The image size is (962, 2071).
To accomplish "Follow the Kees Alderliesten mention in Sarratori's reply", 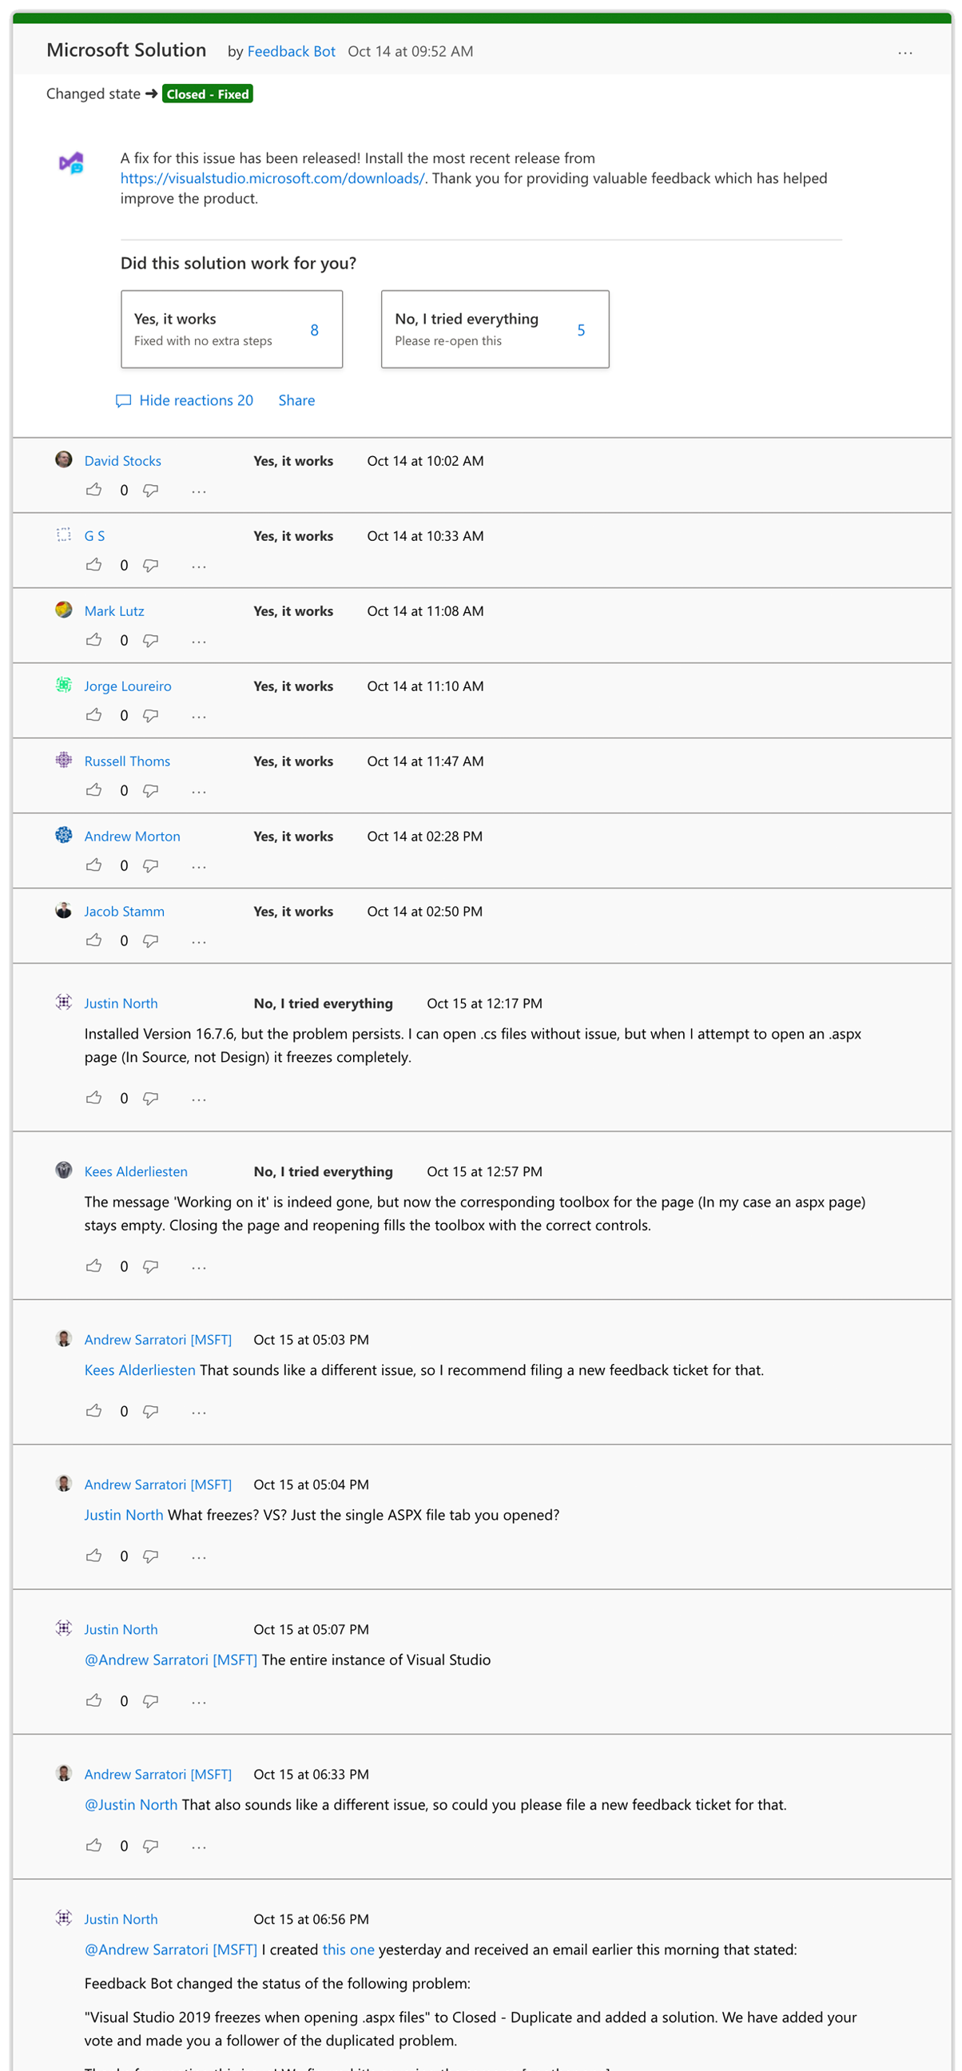I will 140,1370.
